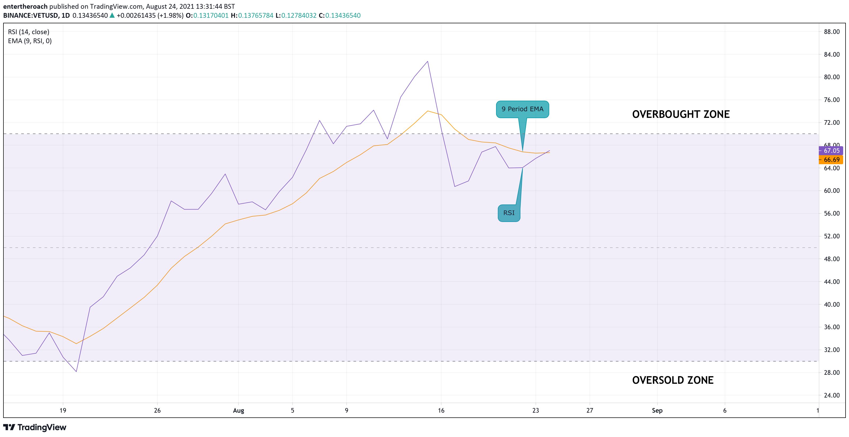Click the close price value C:0.13436540
This screenshot has width=849, height=437.
tap(339, 15)
